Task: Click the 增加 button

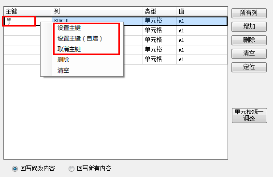Action: [249, 27]
